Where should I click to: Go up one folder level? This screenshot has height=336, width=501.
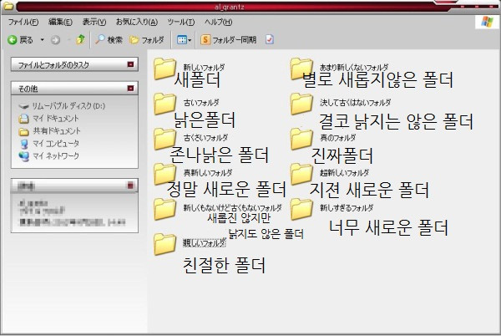(x=80, y=39)
